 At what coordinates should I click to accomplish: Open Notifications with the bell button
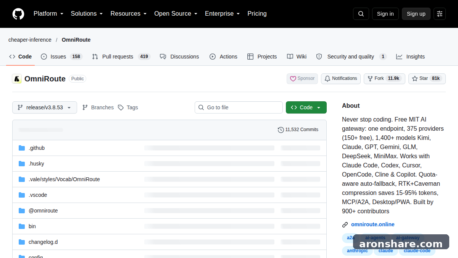341,78
